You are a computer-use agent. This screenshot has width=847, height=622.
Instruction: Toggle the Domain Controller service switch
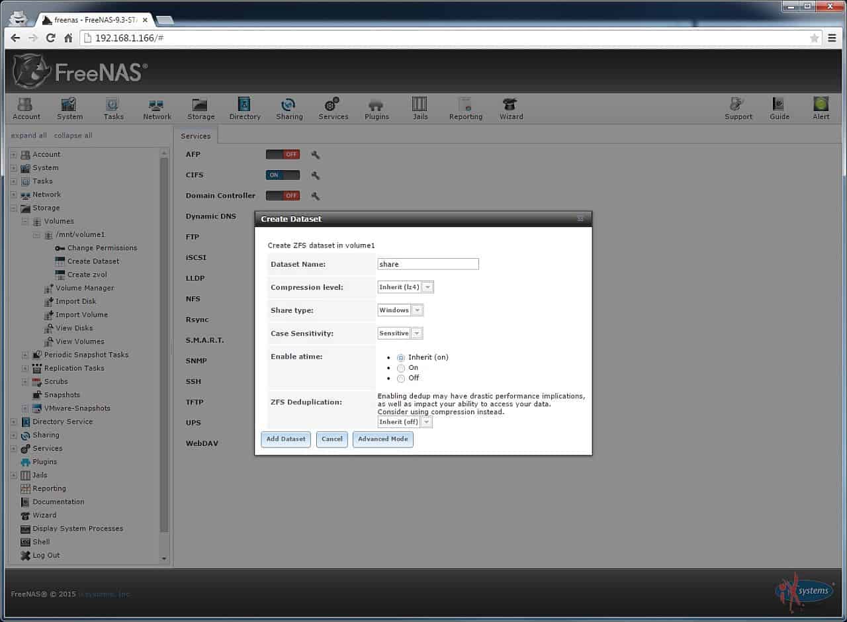(283, 196)
